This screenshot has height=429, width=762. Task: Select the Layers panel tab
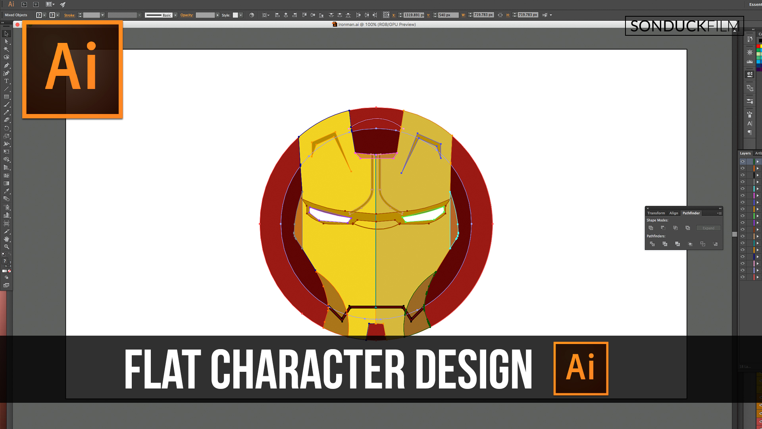tap(745, 153)
